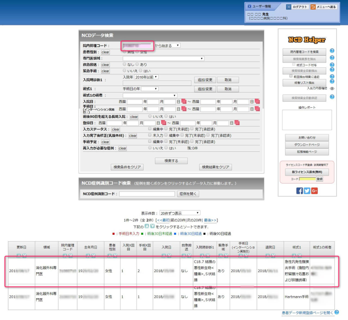Open help next to 術者リスト抽出
This screenshot has height=320, width=348.
coord(332,81)
